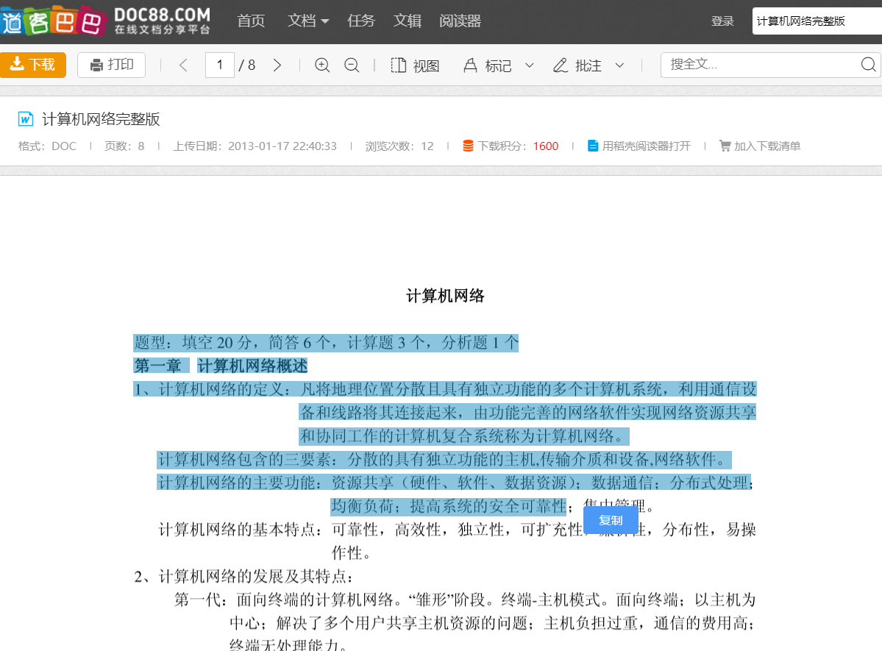This screenshot has height=651, width=882.
Task: Zoom out of the document page
Action: (352, 65)
